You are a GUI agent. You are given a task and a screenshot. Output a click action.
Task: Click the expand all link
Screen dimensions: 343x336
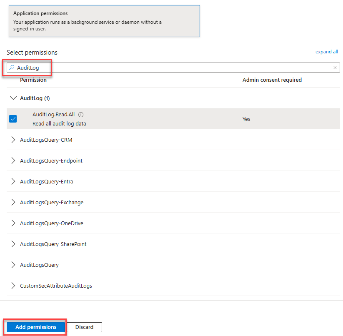coord(326,52)
